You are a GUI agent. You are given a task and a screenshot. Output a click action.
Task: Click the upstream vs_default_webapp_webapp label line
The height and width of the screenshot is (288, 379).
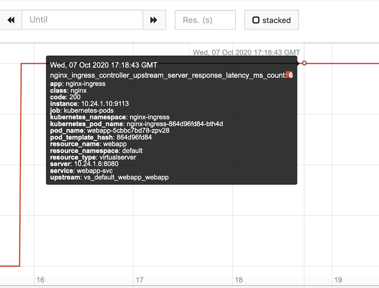coord(109,177)
